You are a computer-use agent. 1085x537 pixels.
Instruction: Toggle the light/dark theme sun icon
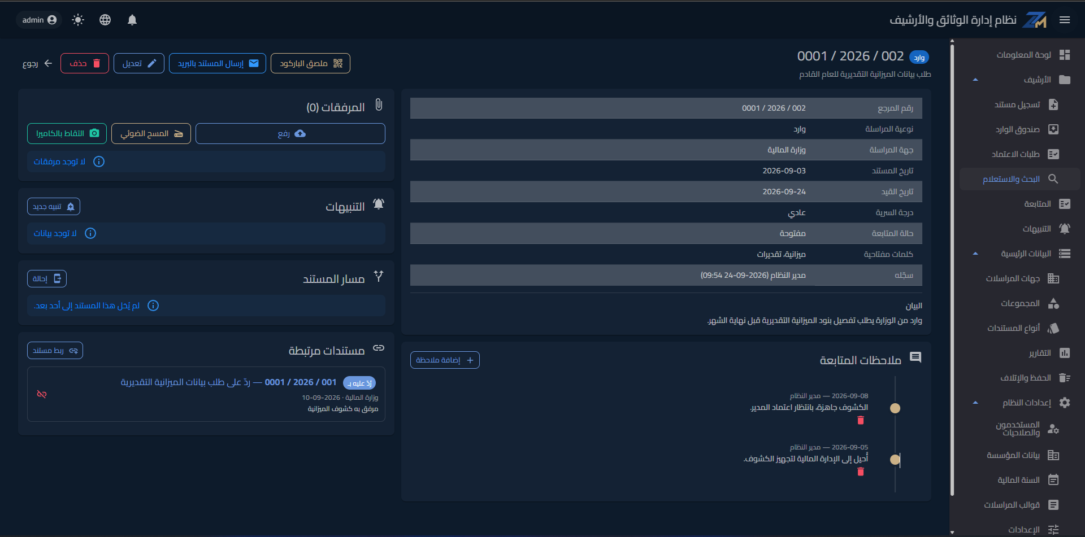pyautogui.click(x=78, y=20)
